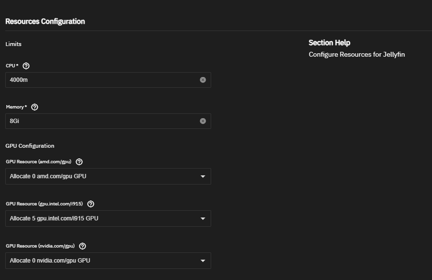Clear the Memory value 8Gi
This screenshot has height=280, width=432.
(203, 121)
